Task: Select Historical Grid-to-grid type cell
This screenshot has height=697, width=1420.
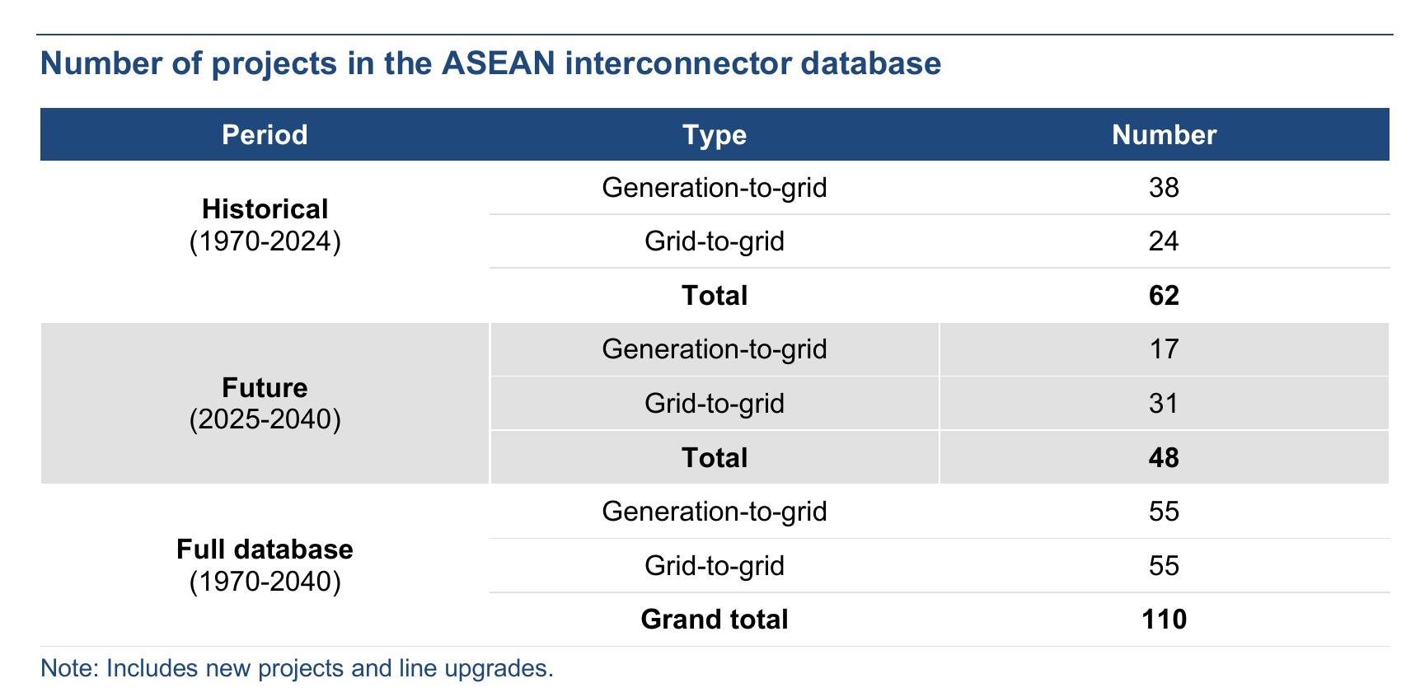Action: click(715, 241)
